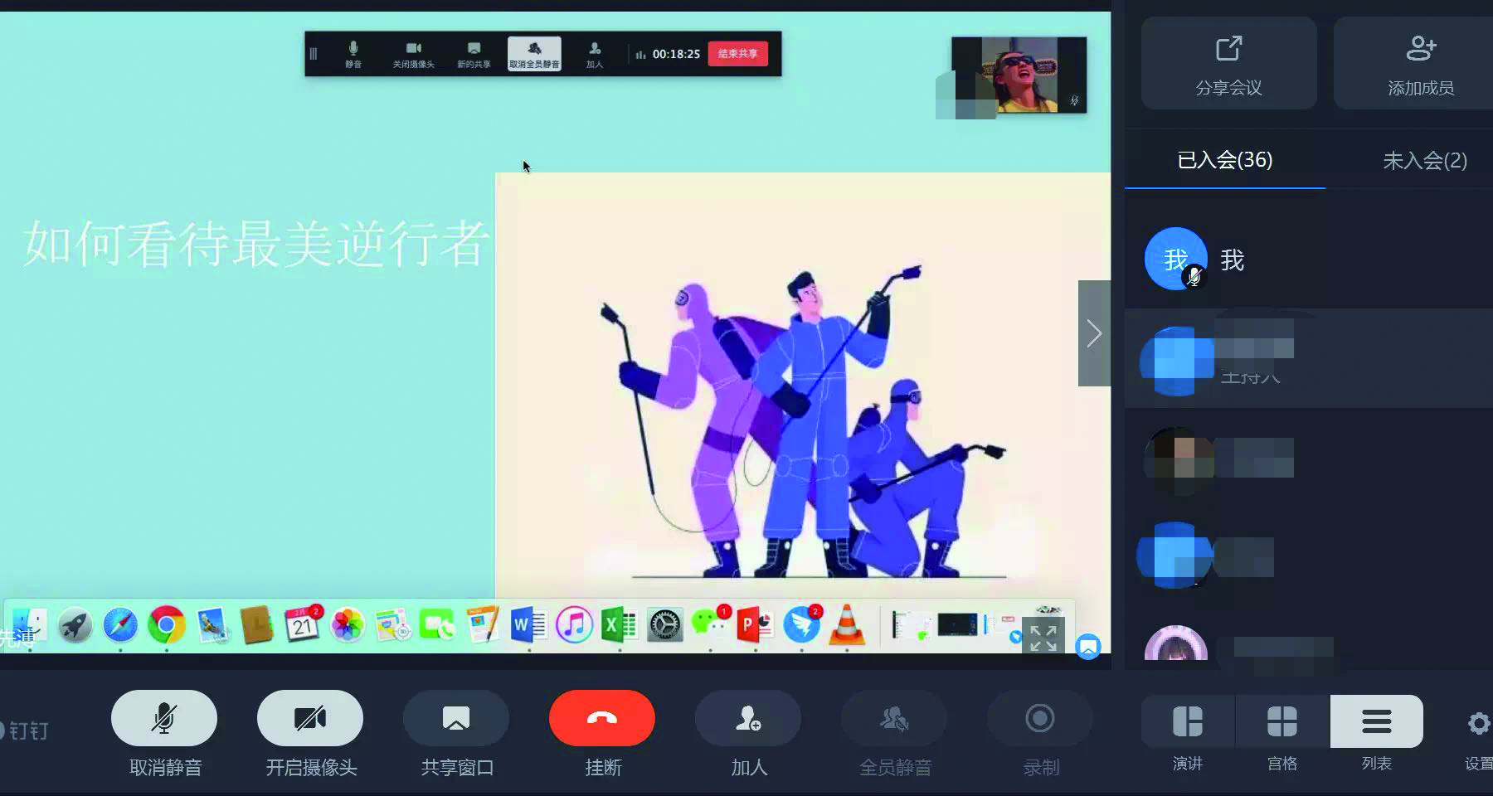Click red 结束共享 button in shared toolbar
This screenshot has width=1493, height=796.
(x=737, y=54)
